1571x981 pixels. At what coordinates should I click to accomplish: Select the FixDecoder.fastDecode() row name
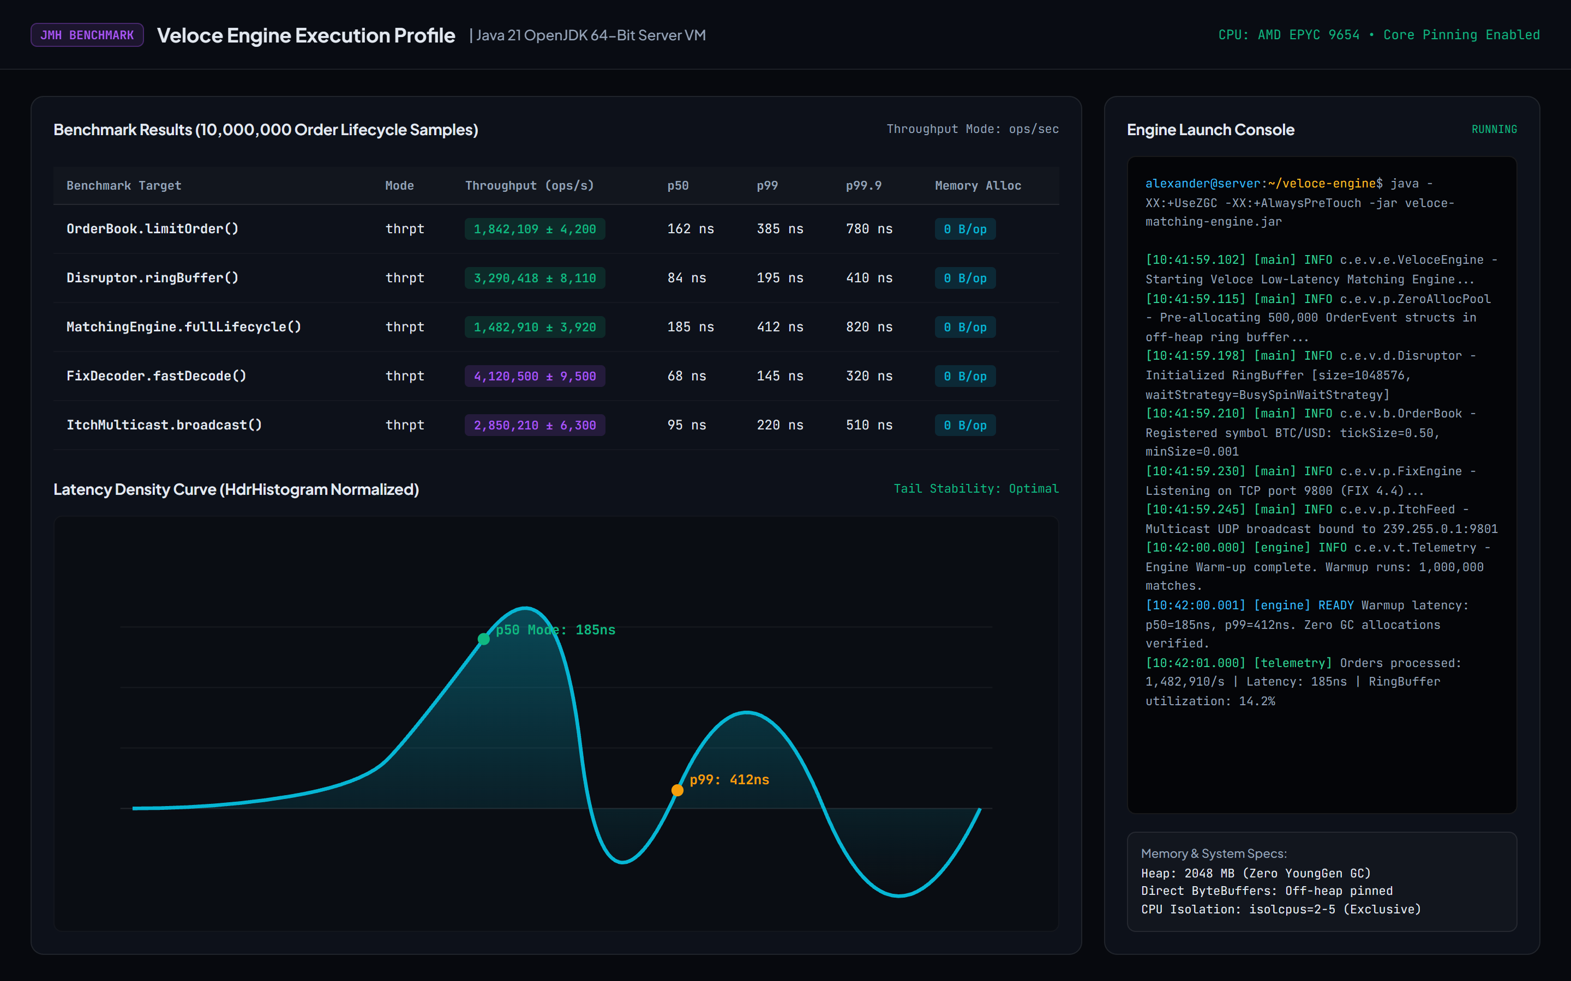157,376
